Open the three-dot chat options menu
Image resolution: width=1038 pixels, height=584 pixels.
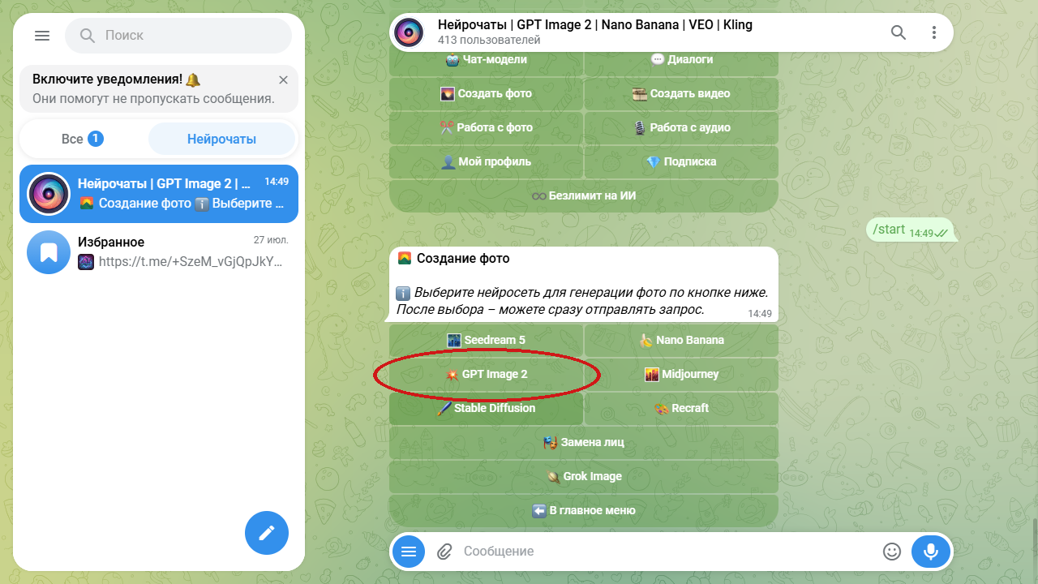934,32
